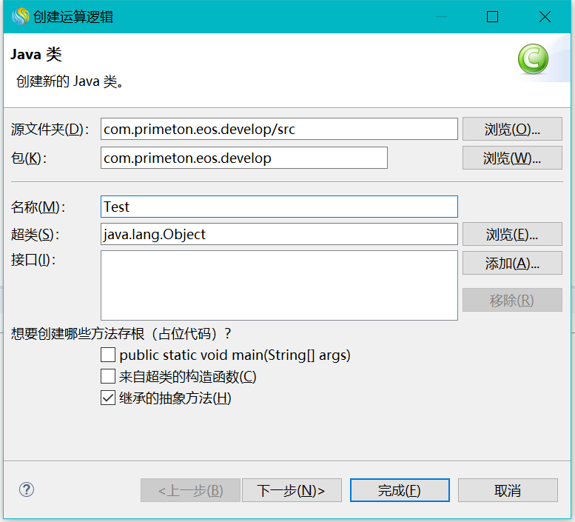Click the help question mark icon
Image resolution: width=575 pixels, height=522 pixels.
(x=27, y=489)
